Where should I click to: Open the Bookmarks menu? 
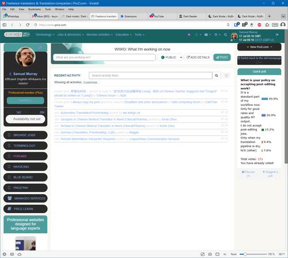(35, 9)
